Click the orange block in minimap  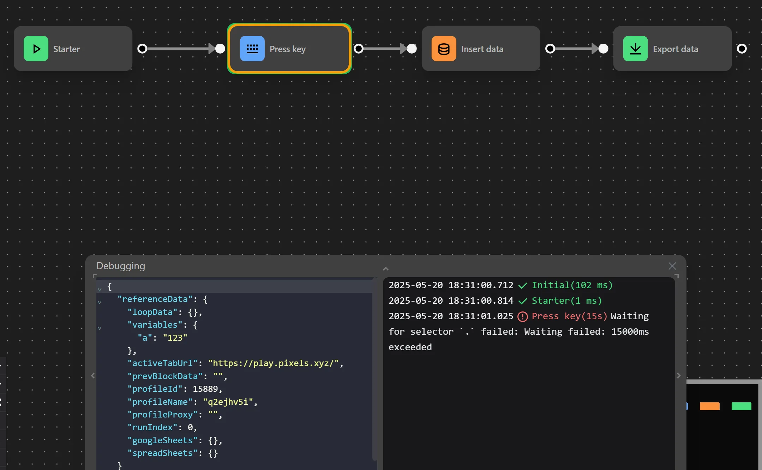pos(709,406)
